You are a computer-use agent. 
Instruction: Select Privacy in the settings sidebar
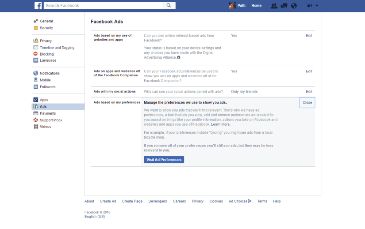coord(46,41)
